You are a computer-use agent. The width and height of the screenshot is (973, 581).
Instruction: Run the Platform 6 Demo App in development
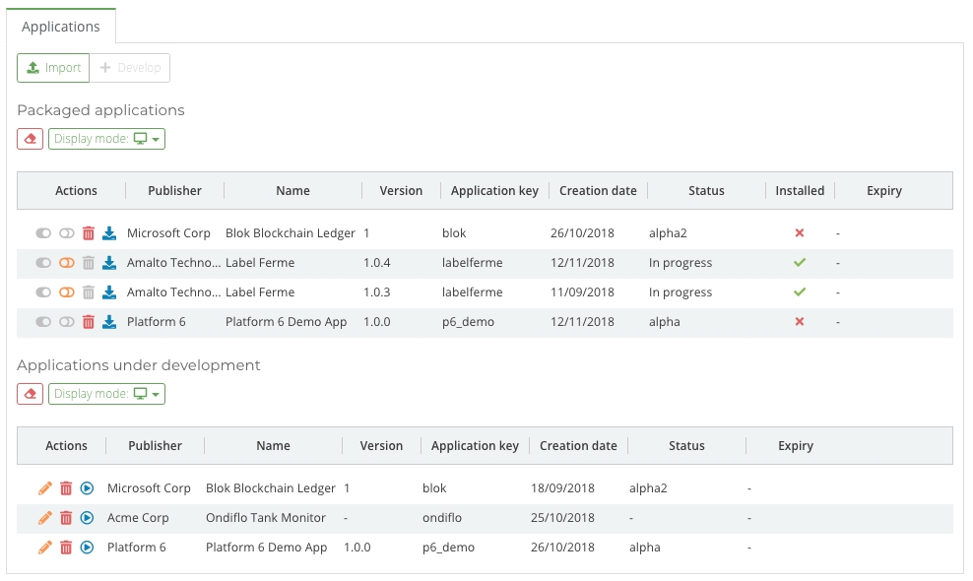coord(88,547)
